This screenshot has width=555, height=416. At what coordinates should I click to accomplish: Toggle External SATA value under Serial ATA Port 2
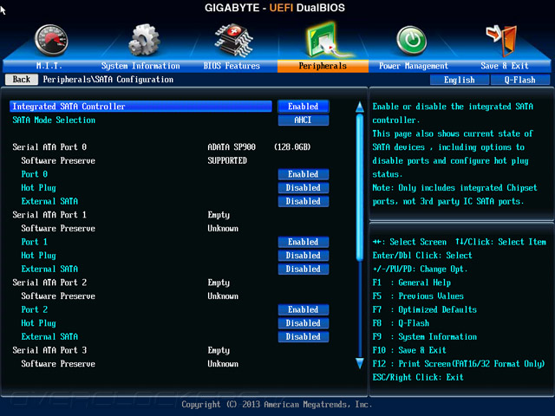point(303,337)
